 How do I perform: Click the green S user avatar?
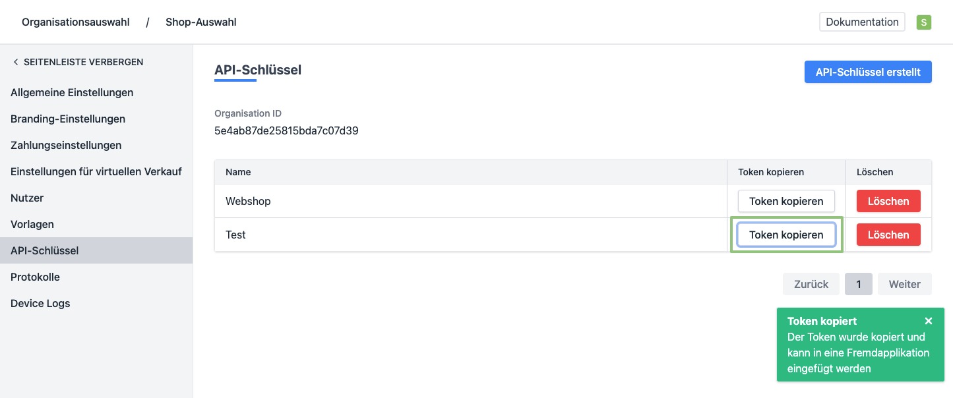pyautogui.click(x=923, y=22)
